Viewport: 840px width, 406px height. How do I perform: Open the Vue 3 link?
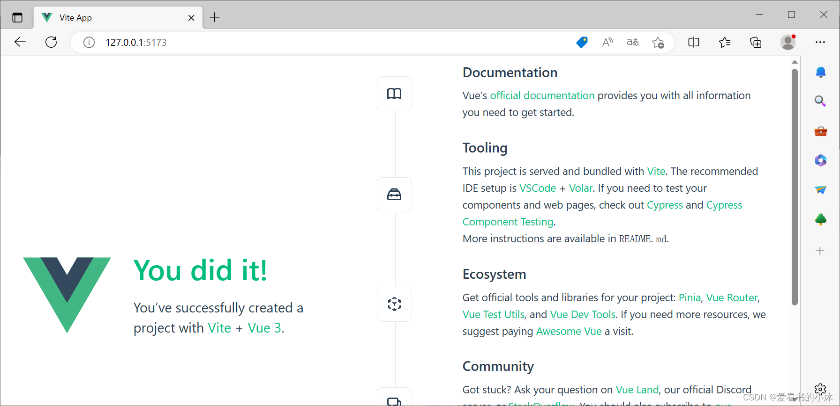[264, 328]
